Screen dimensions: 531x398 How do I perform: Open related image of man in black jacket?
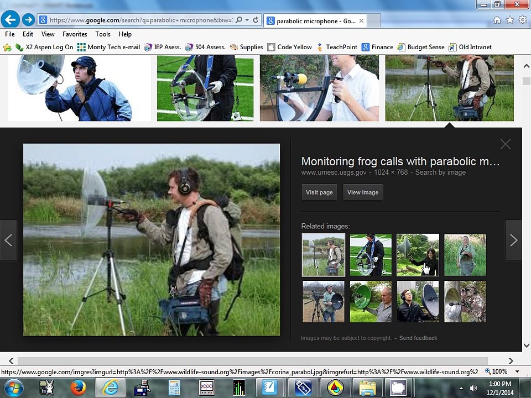click(418, 302)
